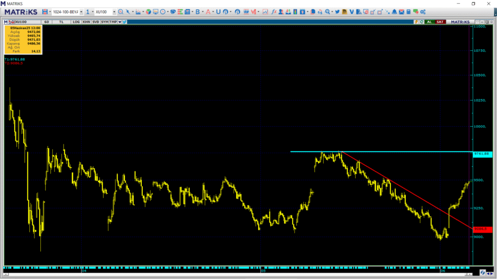
Task: Open the 1024-100-BEYAZ template dropdown
Action: [x=81, y=12]
